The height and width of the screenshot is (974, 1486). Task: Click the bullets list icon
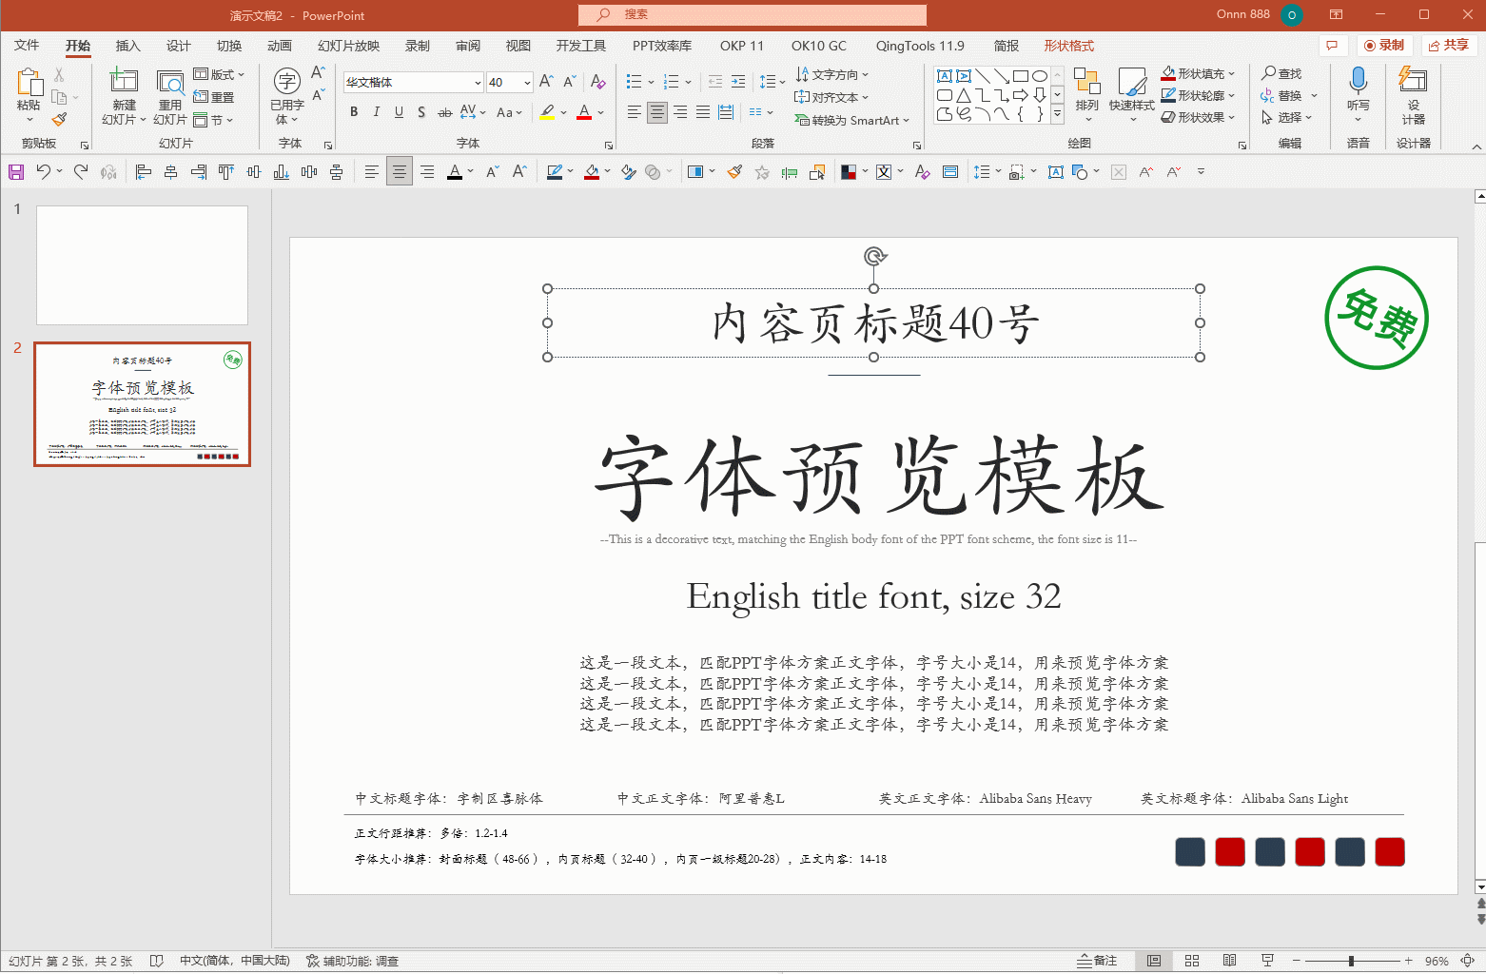tap(635, 82)
